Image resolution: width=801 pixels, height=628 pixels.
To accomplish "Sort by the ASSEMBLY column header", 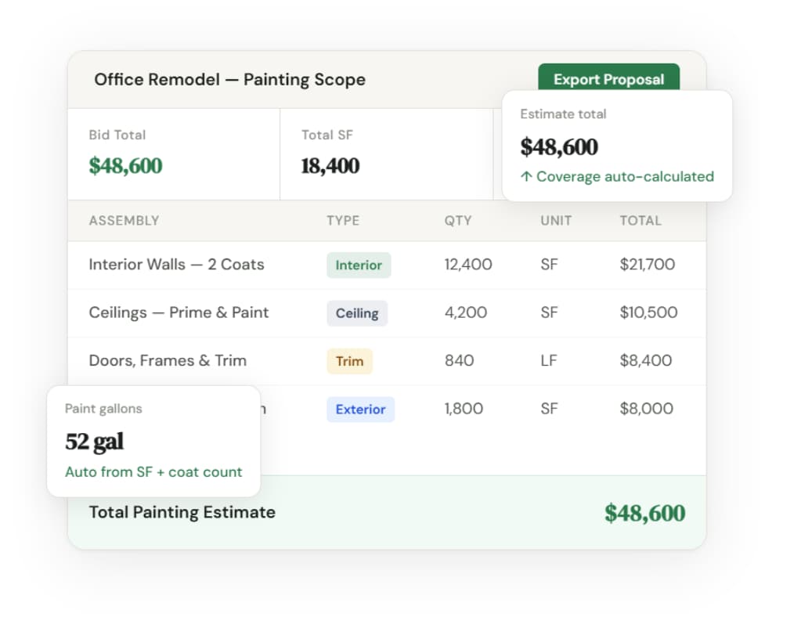I will click(124, 220).
